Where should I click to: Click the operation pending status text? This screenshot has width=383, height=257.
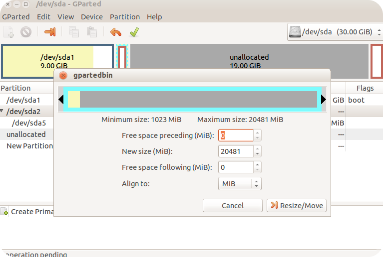[x=35, y=255]
